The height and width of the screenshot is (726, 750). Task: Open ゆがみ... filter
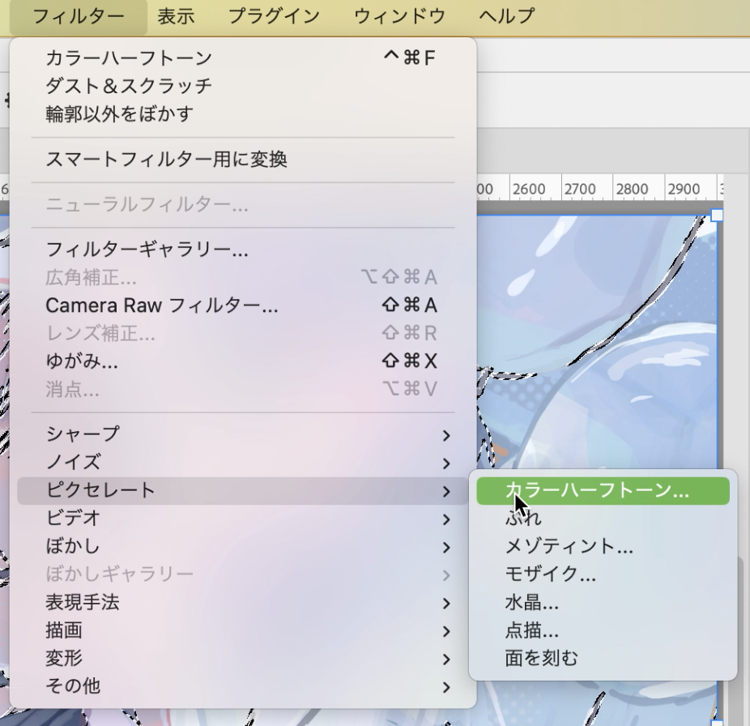point(243,361)
